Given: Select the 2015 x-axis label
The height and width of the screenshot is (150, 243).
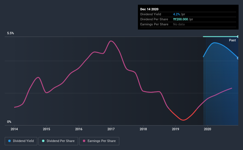Looking at the screenshot, I should [46, 129].
